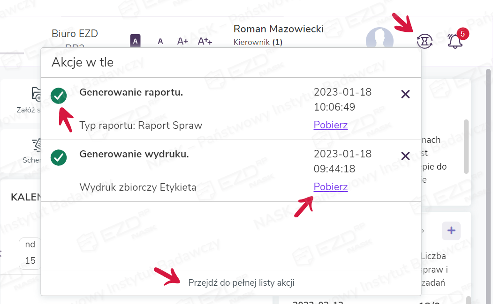Image resolution: width=493 pixels, height=304 pixels.
Task: Select the largest font size A++
Action: pyautogui.click(x=205, y=41)
